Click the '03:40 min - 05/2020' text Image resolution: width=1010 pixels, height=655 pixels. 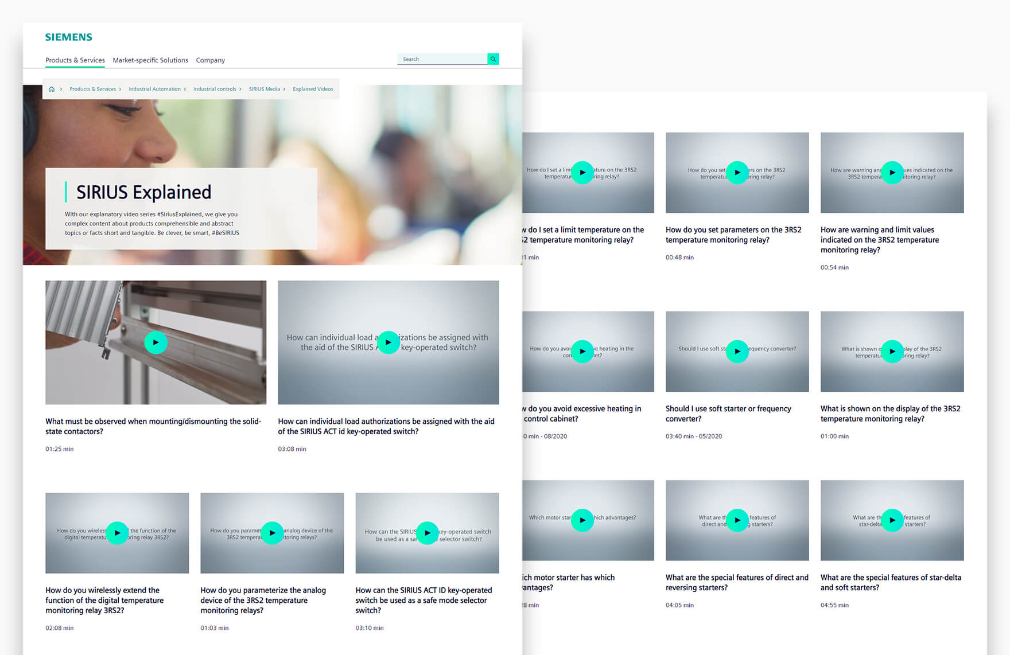[694, 436]
